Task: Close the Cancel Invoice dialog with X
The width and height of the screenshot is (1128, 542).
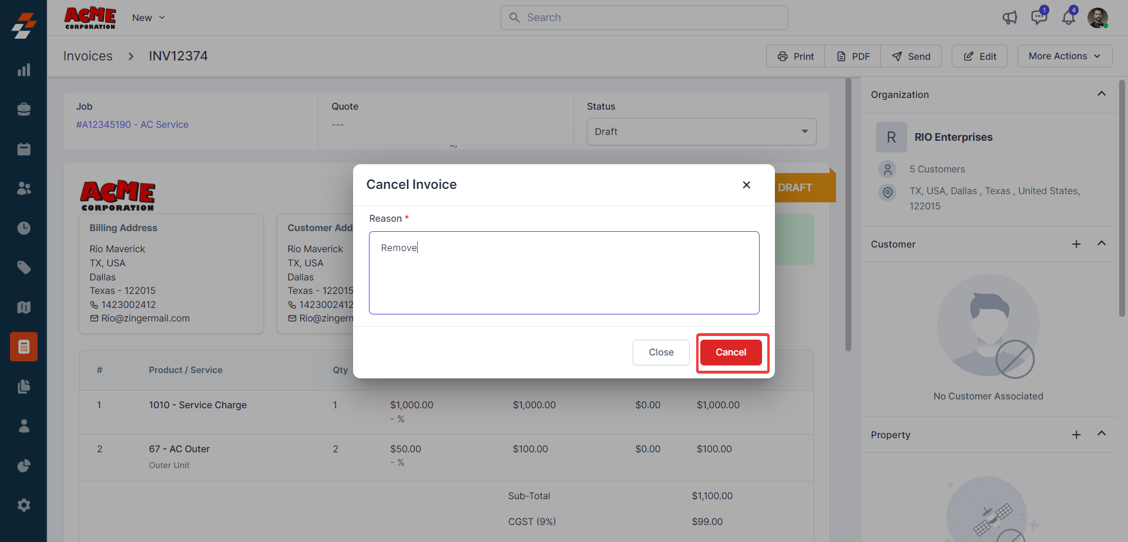Action: [746, 185]
